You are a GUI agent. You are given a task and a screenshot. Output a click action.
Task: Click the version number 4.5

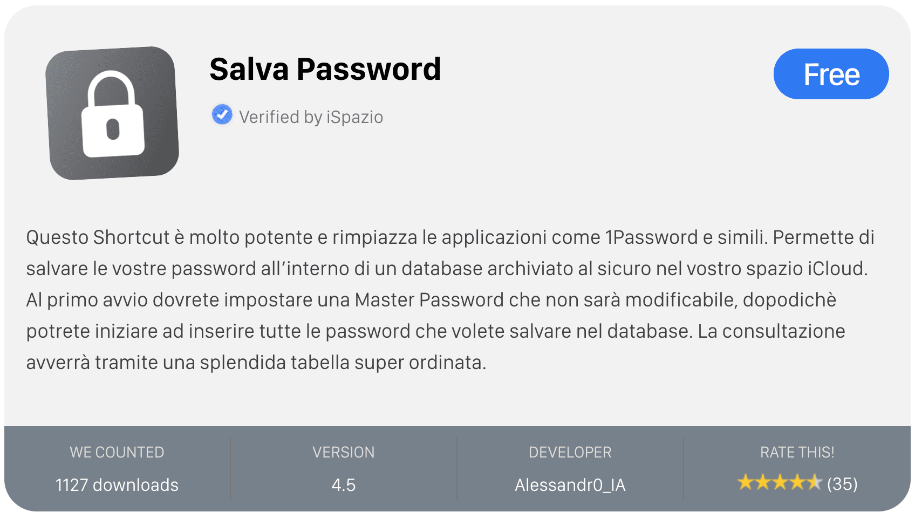(343, 485)
